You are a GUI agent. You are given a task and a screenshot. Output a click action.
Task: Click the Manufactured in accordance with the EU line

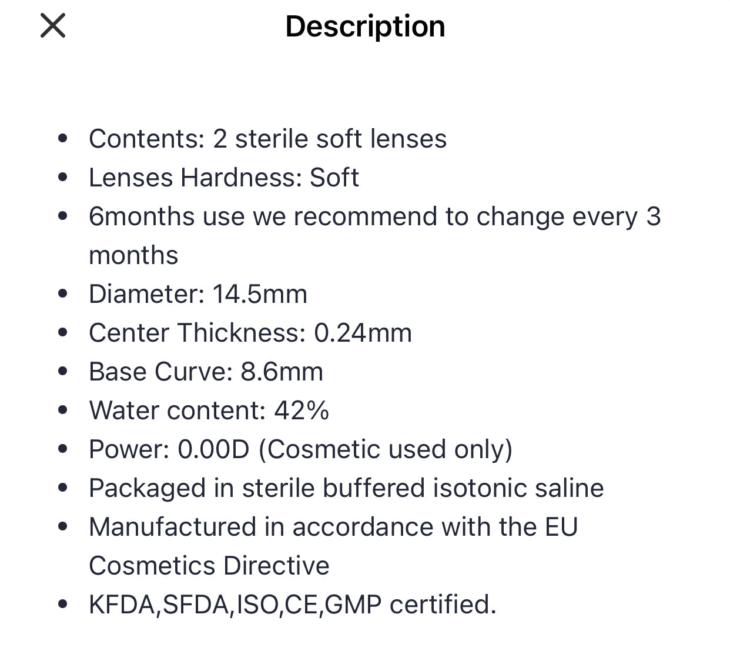pos(333,527)
